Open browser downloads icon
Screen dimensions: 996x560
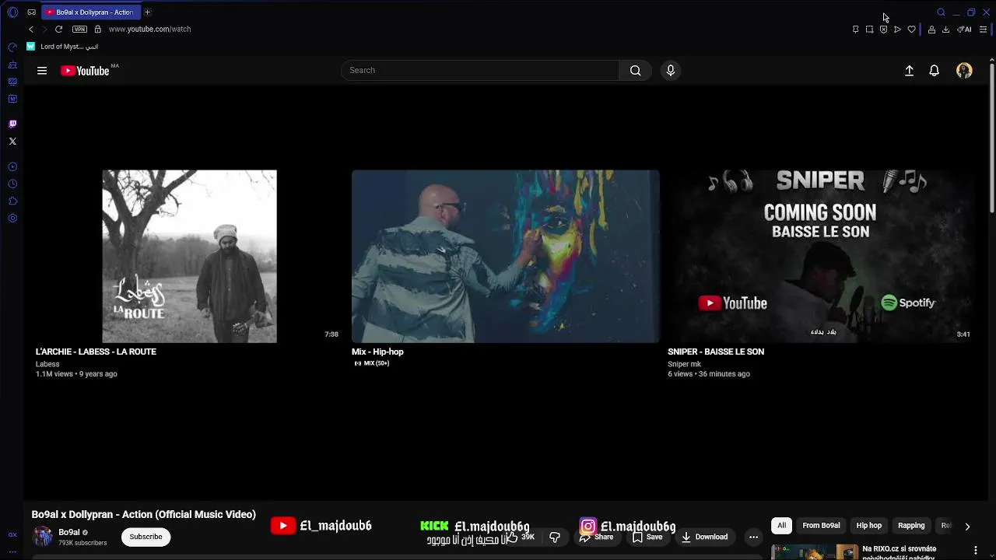click(x=945, y=30)
